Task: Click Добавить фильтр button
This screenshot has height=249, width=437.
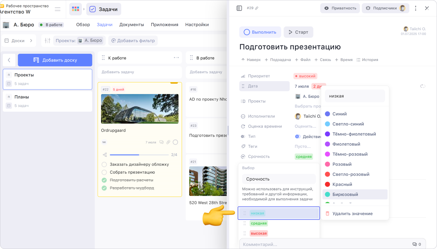Action: pos(133,41)
